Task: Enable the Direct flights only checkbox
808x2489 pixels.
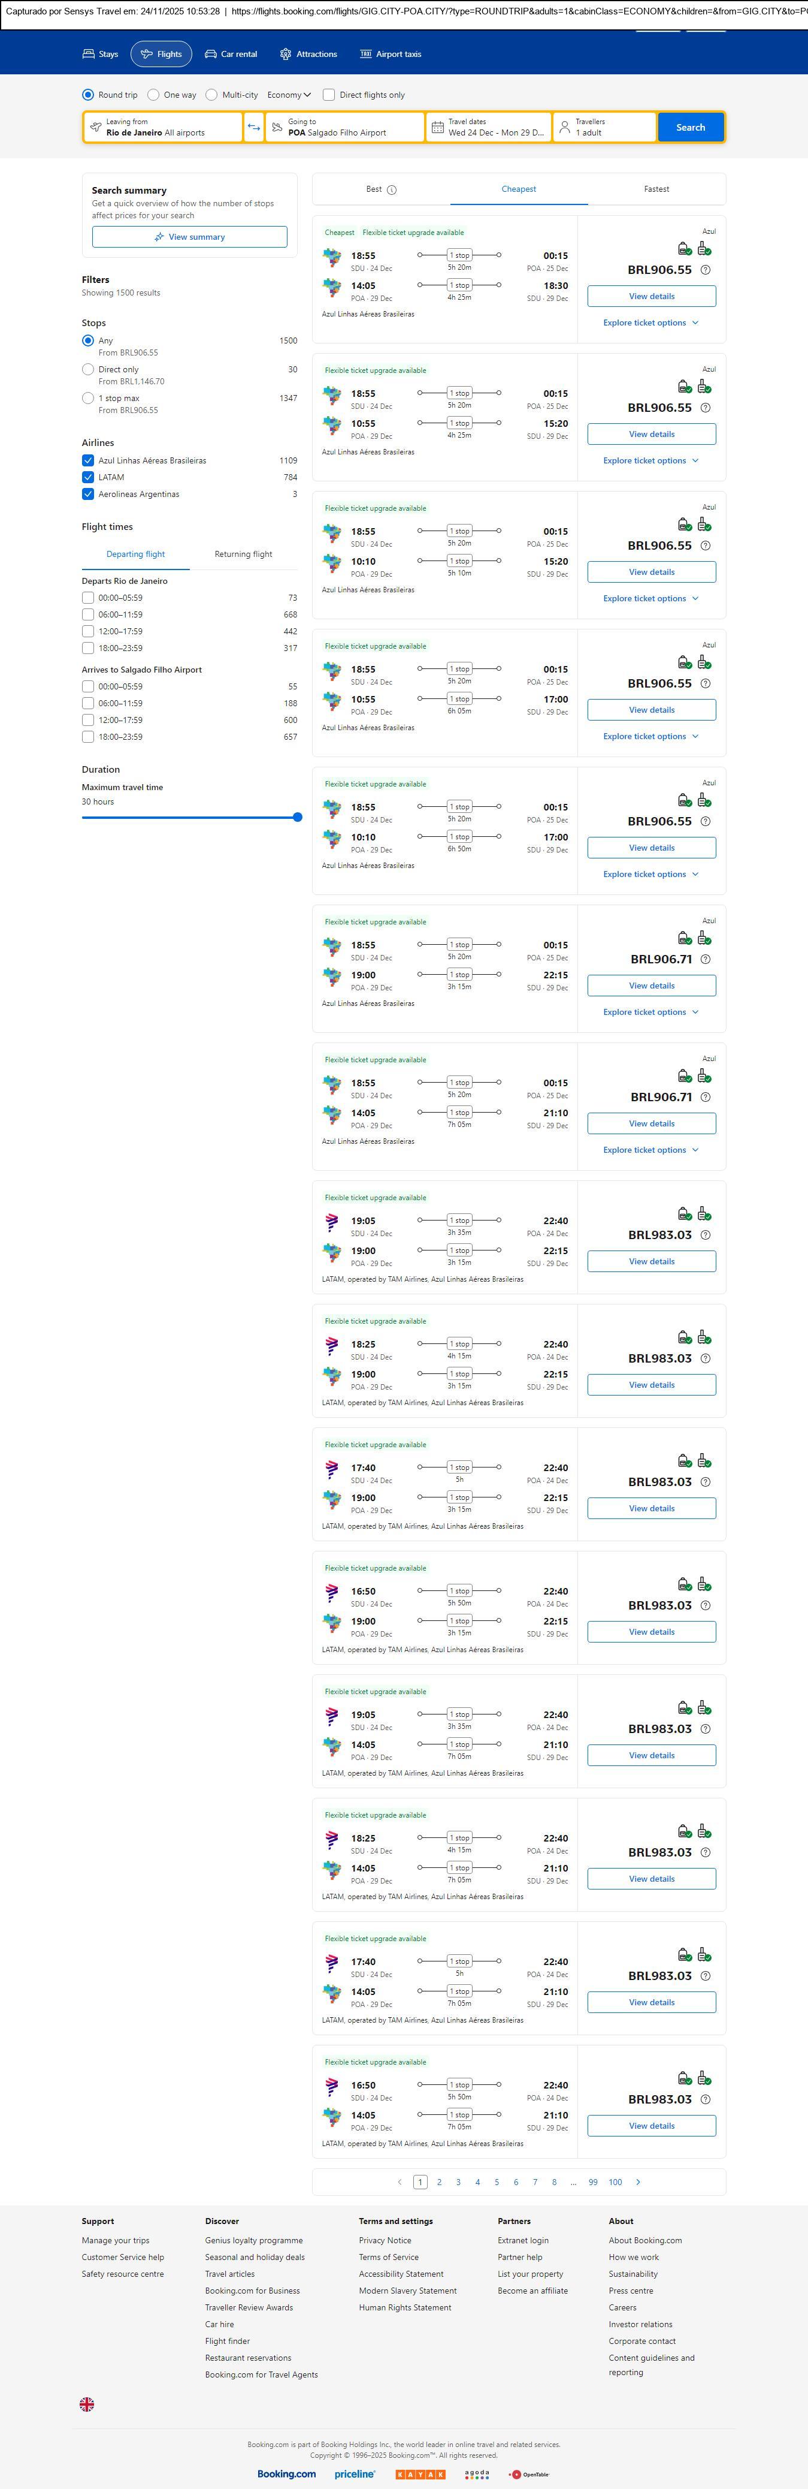Action: point(329,95)
